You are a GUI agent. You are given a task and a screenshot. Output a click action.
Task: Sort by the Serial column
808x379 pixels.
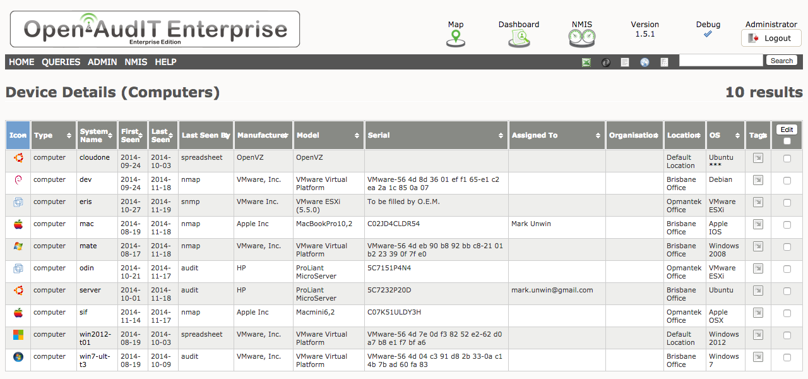coord(436,135)
